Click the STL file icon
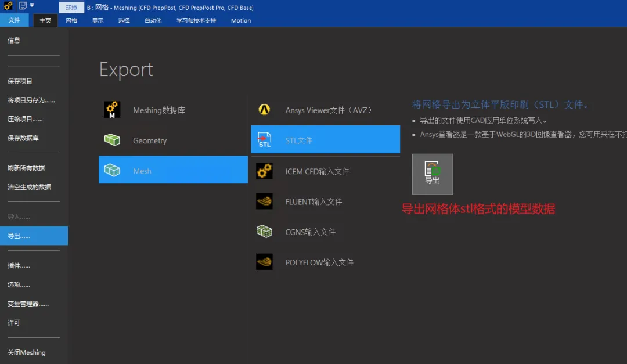Screen dimensions: 627x364 (264, 139)
